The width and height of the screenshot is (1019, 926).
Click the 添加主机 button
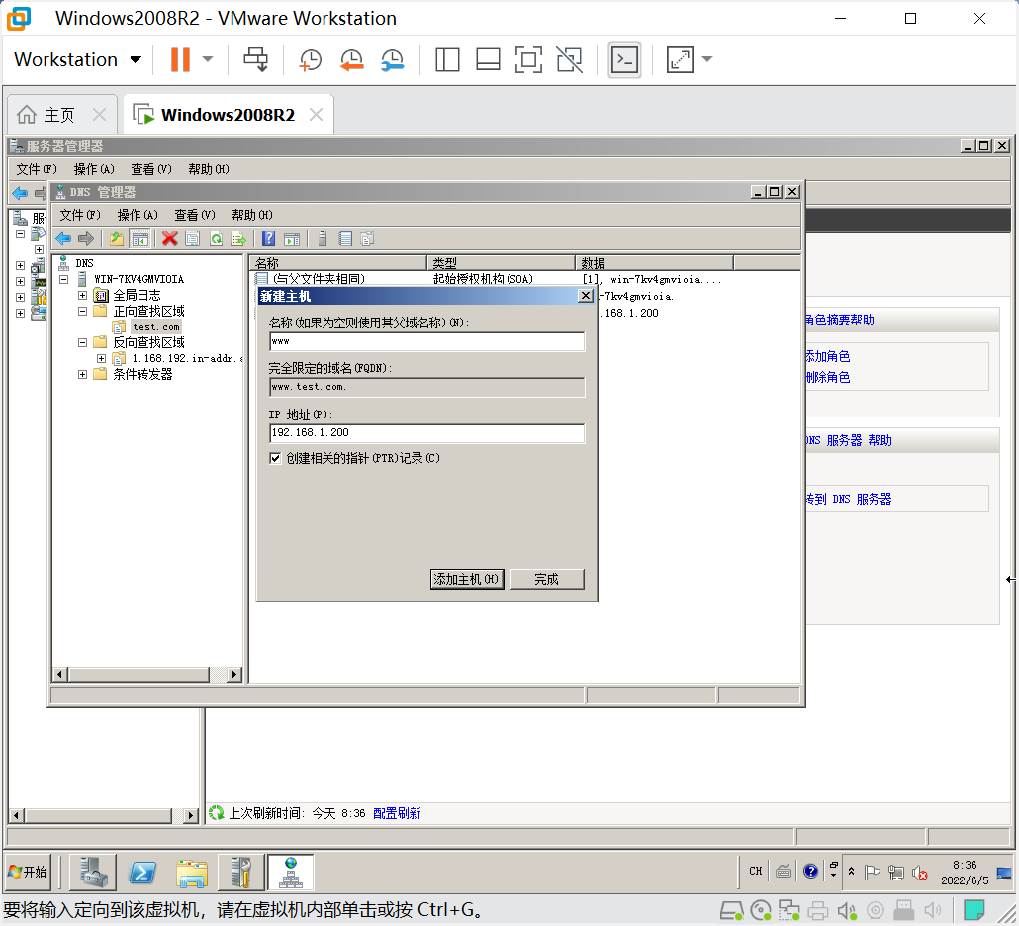tap(467, 579)
